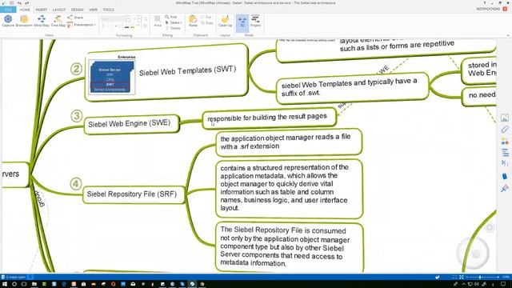Switch to the INSERT ribbon tab
The image size is (512, 288).
point(41,10)
